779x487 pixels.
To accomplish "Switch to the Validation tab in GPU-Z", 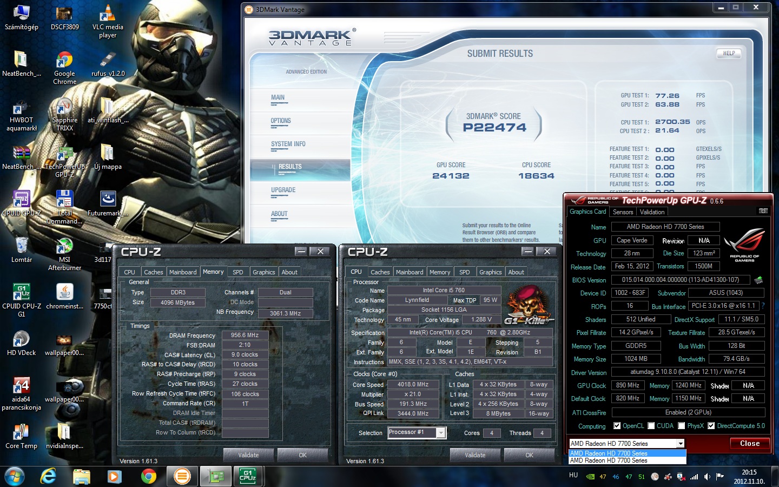I will coord(652,212).
